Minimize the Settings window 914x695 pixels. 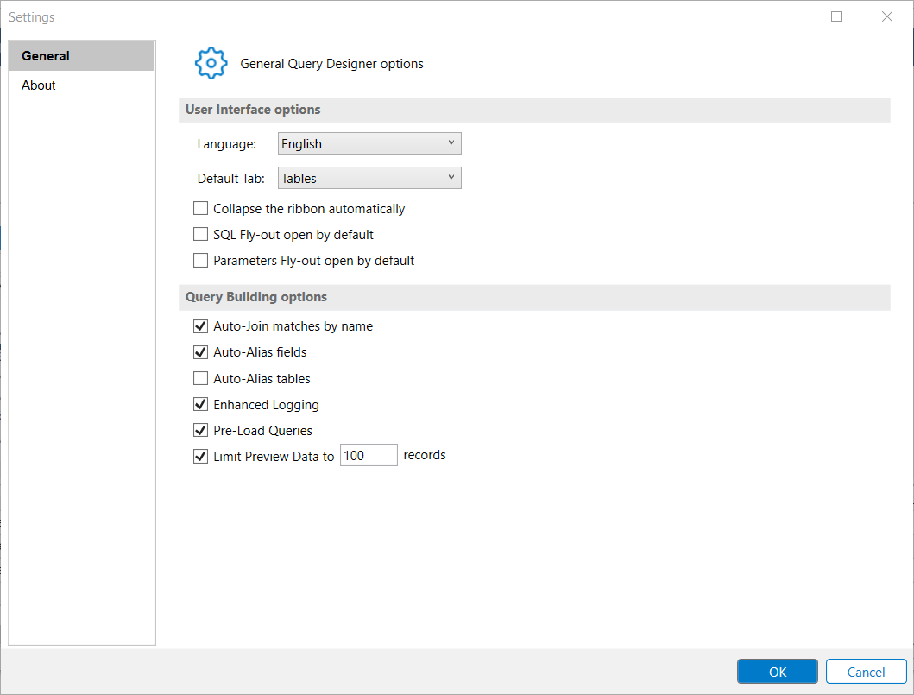[785, 16]
